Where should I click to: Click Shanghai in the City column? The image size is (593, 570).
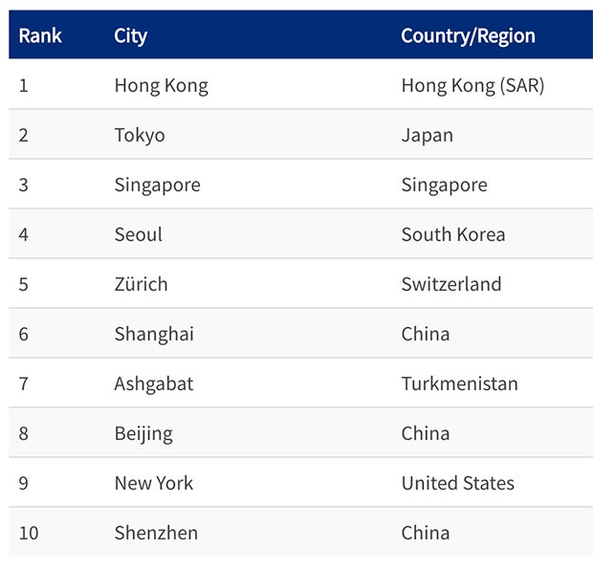coord(154,335)
